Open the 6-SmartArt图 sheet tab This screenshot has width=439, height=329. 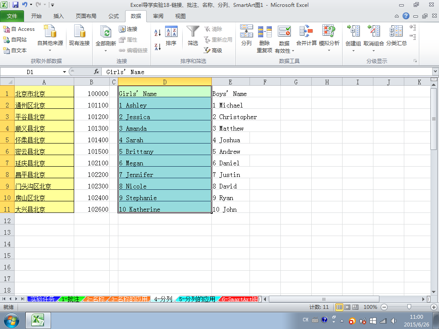[x=239, y=299]
